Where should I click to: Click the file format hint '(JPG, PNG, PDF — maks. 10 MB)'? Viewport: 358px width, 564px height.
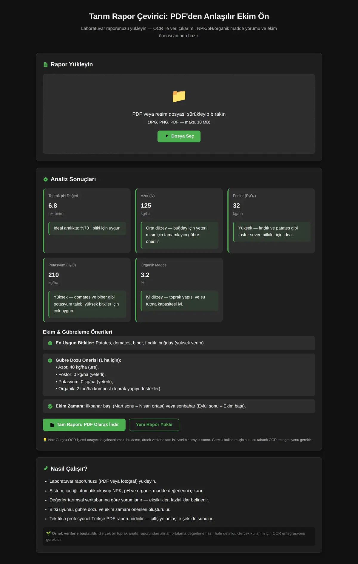coord(179,122)
